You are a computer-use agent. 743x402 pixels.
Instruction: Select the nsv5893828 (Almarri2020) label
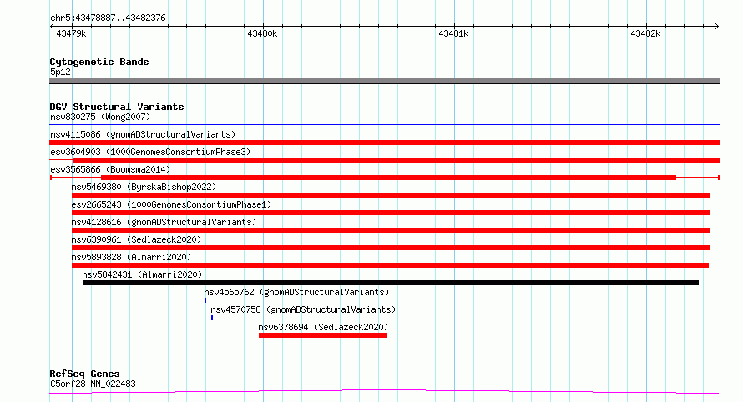(x=131, y=257)
